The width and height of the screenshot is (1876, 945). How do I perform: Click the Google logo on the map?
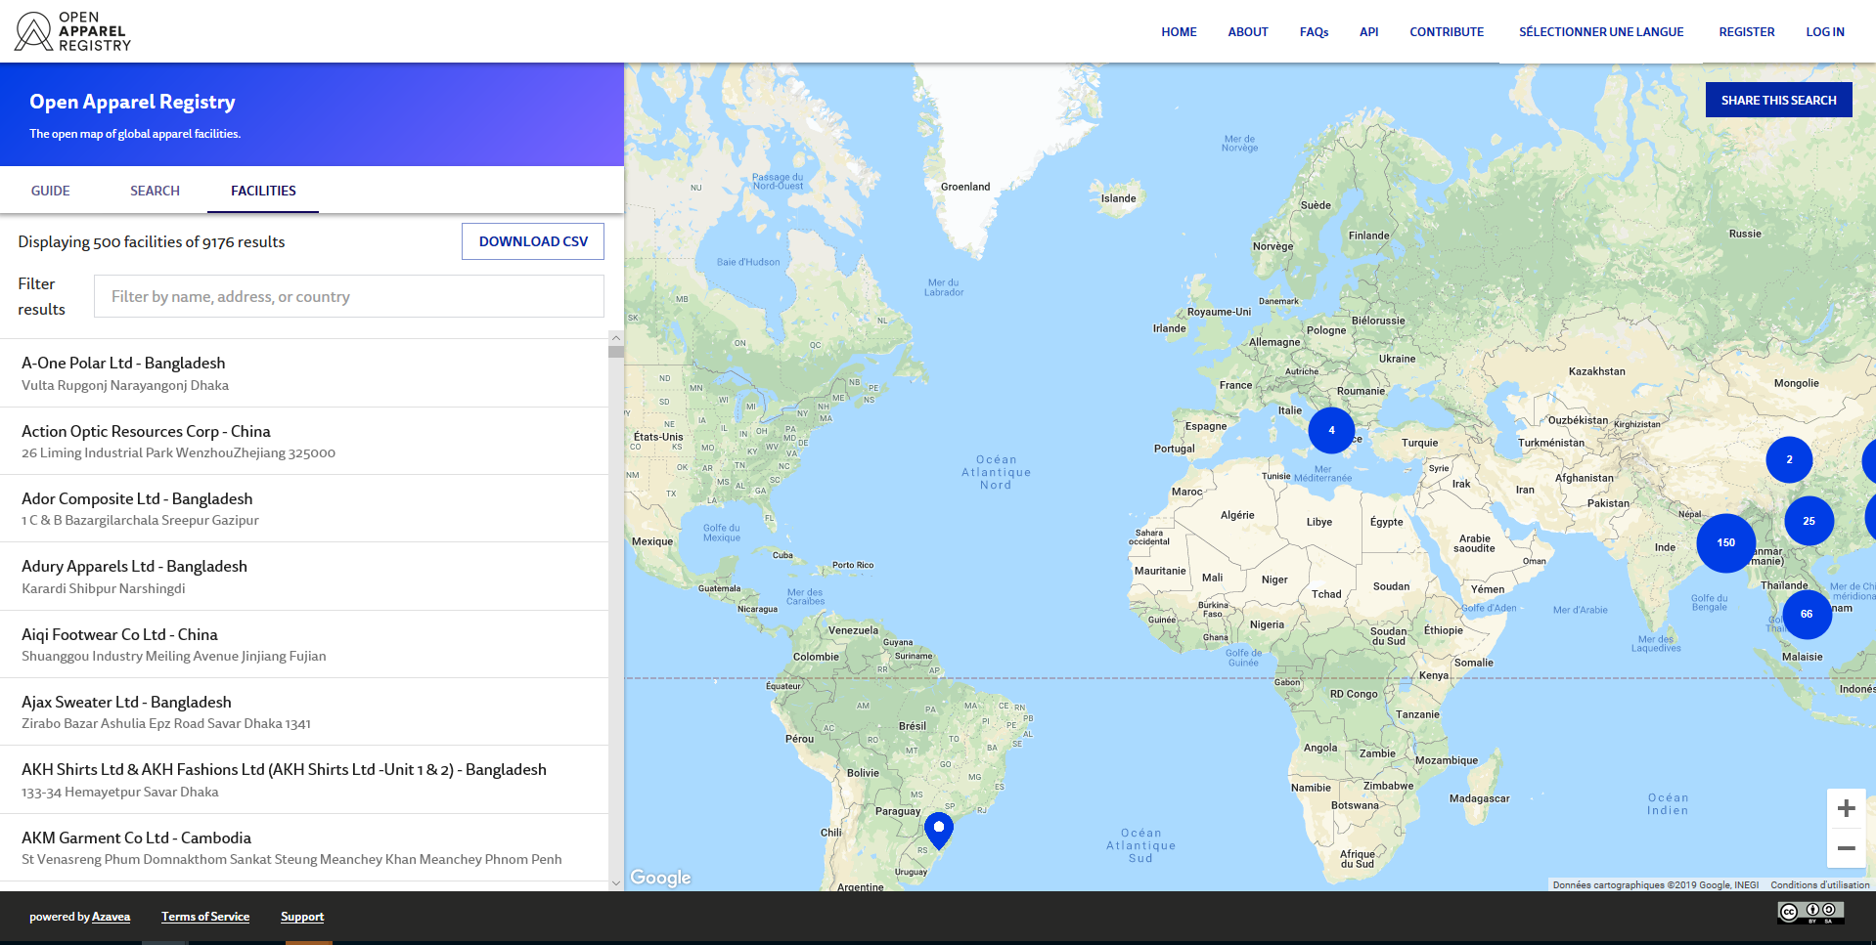[x=659, y=878]
